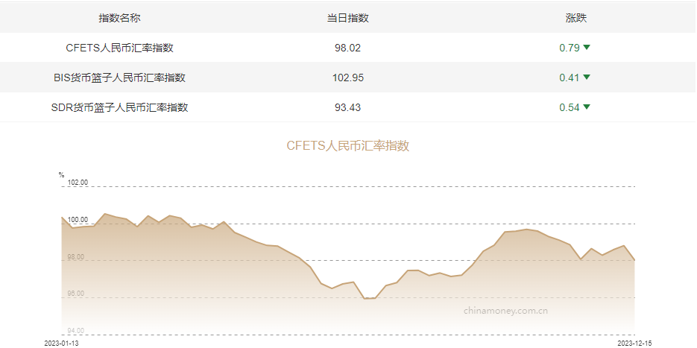Click the chinamoney.com.cn watermark
The width and height of the screenshot is (697, 348).
(x=506, y=310)
